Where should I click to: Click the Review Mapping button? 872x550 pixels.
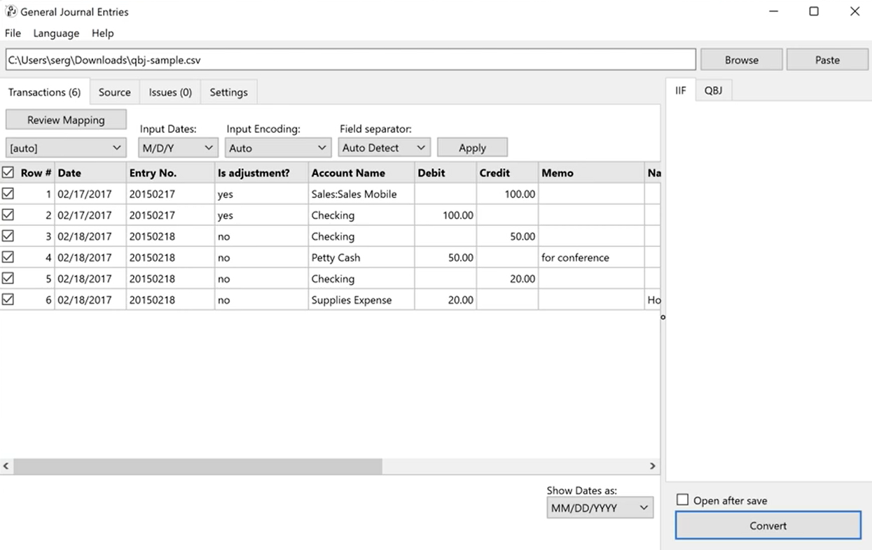point(66,120)
